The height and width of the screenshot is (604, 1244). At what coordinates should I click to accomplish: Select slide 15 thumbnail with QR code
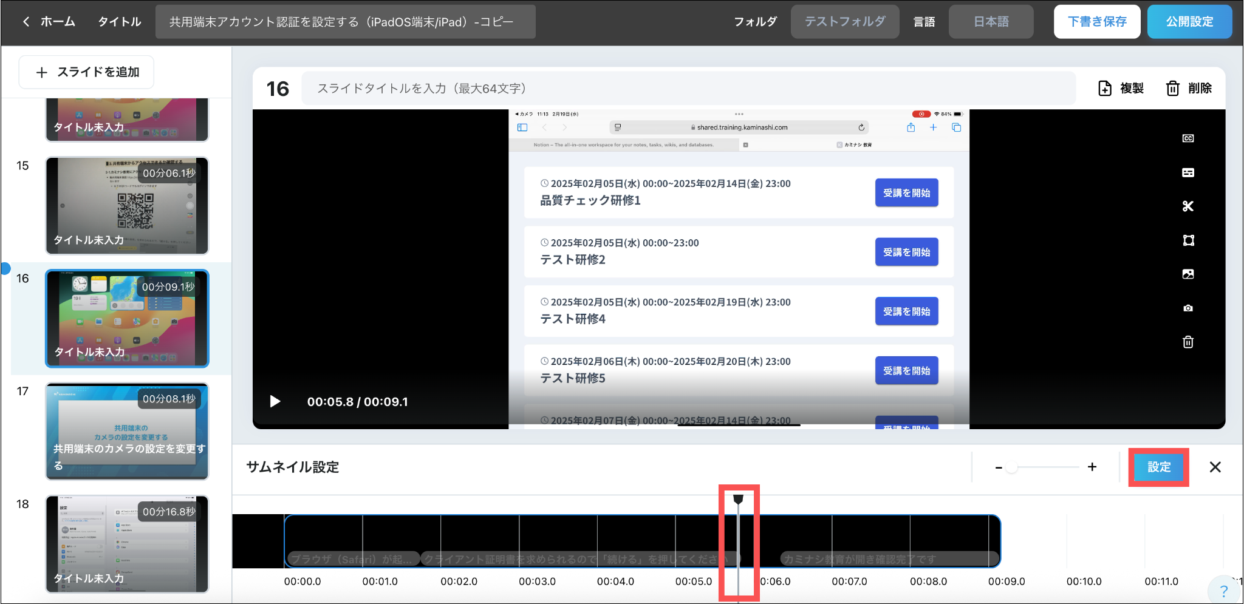pos(127,205)
